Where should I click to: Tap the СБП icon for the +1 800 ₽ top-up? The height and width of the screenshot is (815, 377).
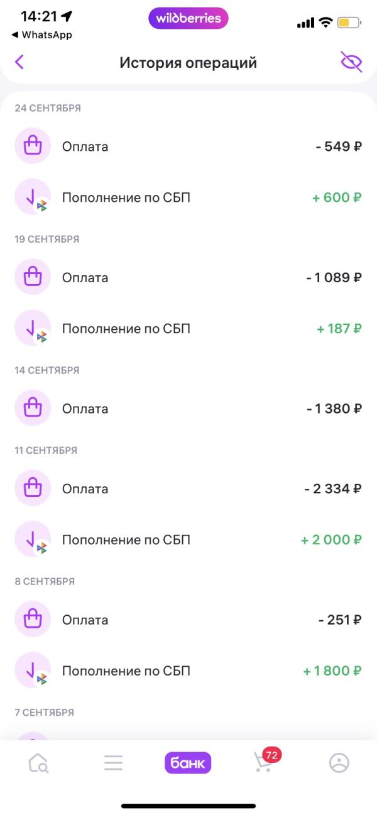(33, 671)
